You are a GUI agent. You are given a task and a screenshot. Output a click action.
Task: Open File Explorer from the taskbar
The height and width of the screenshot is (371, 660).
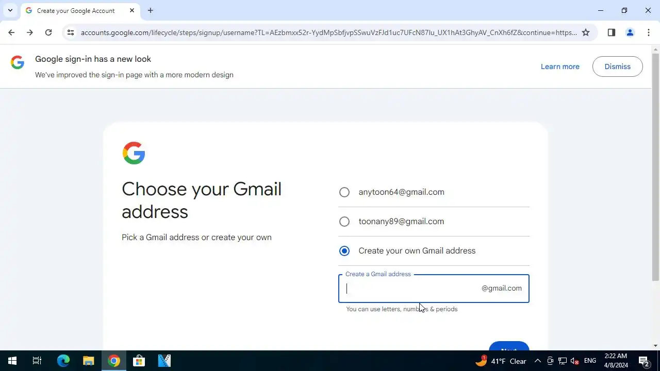click(x=89, y=361)
